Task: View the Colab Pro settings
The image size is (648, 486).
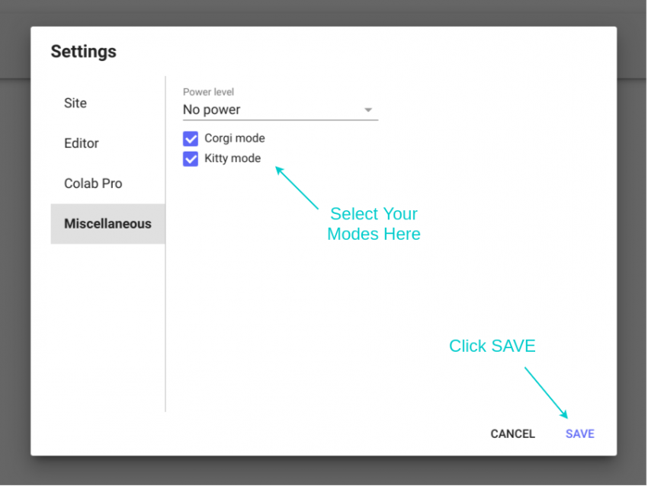Action: pos(93,183)
